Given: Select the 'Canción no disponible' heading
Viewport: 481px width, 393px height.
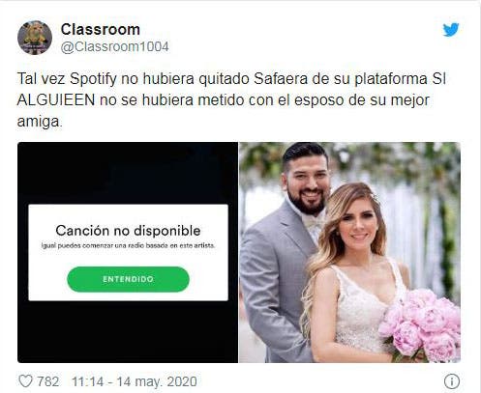Looking at the screenshot, I should coord(128,231).
